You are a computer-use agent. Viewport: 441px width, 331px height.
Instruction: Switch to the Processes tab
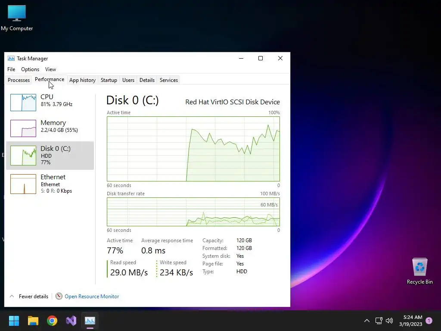coord(19,80)
